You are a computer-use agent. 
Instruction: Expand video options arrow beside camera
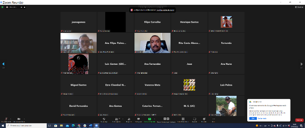24,119
